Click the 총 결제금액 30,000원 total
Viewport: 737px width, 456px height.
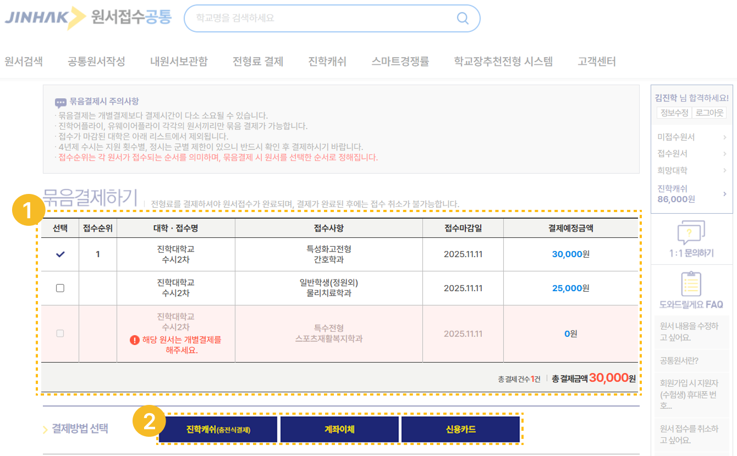594,378
